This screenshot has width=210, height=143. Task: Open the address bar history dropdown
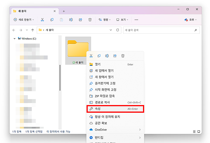(111, 30)
